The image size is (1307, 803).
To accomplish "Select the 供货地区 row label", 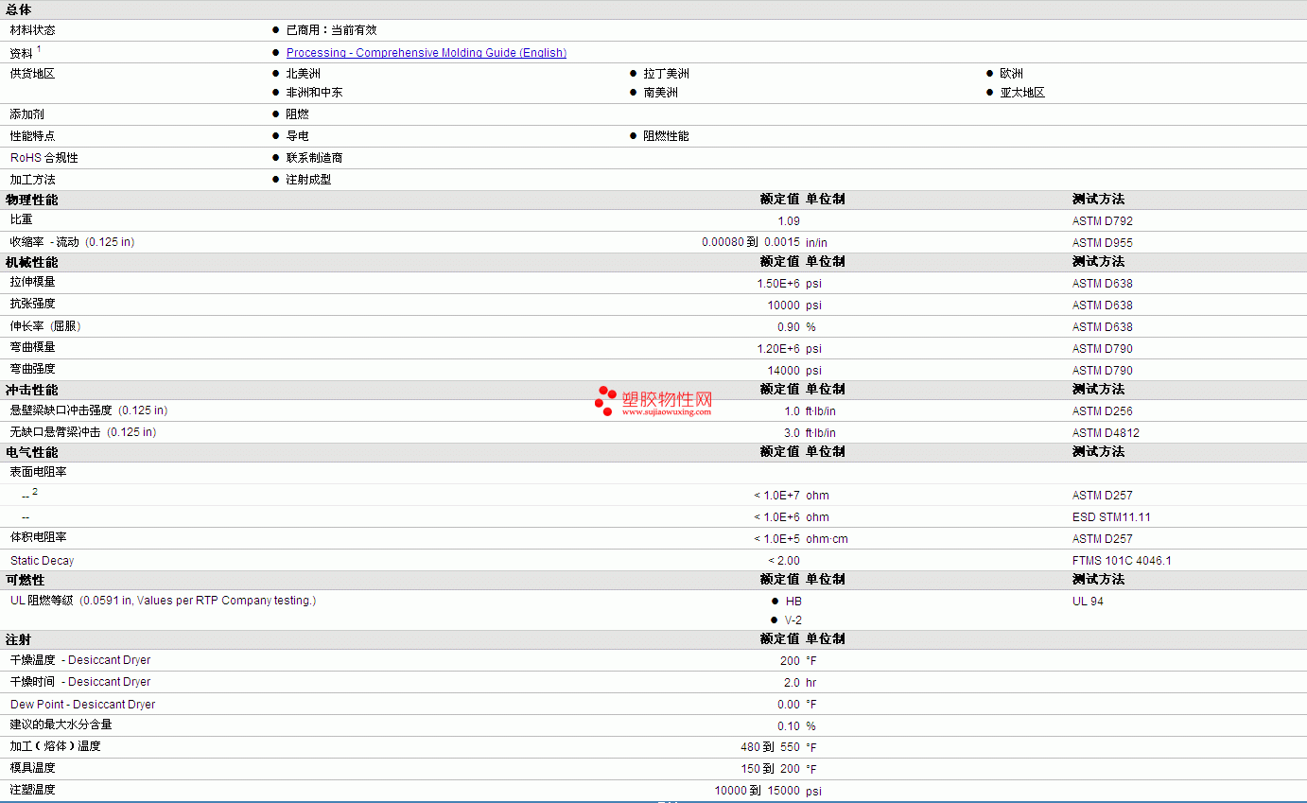I will coord(33,74).
